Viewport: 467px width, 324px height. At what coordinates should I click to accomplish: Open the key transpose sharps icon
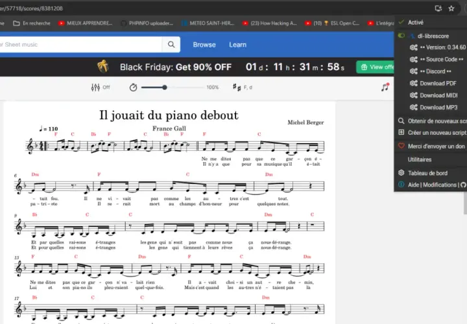[237, 87]
